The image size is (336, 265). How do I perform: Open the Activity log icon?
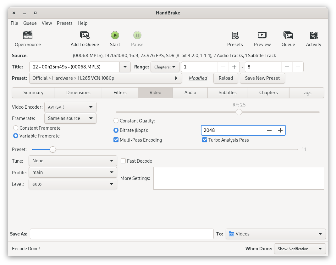point(313,35)
